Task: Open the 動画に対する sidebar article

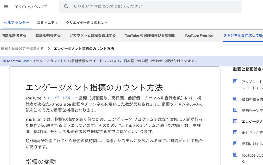Action: [x=252, y=144]
